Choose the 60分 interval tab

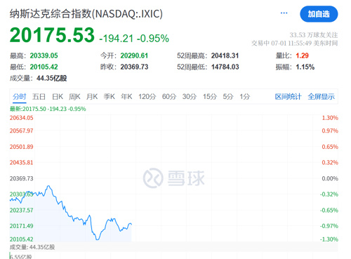click(169, 96)
